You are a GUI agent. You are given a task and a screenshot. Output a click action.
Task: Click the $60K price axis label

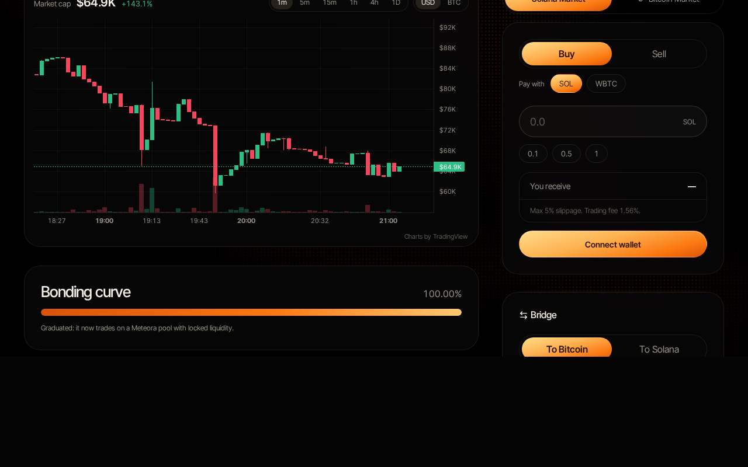coord(448,191)
